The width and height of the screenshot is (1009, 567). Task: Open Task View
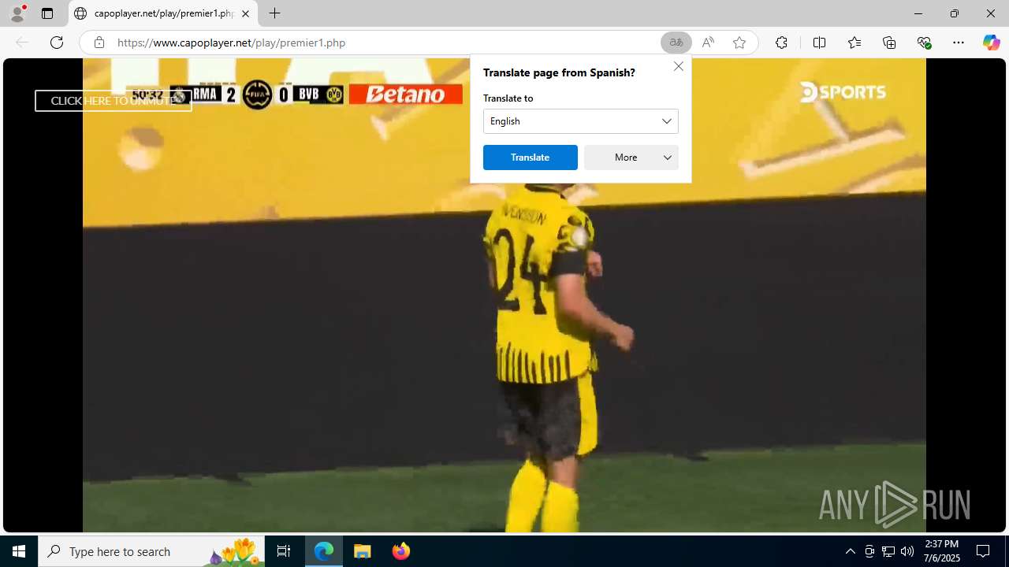pyautogui.click(x=284, y=551)
